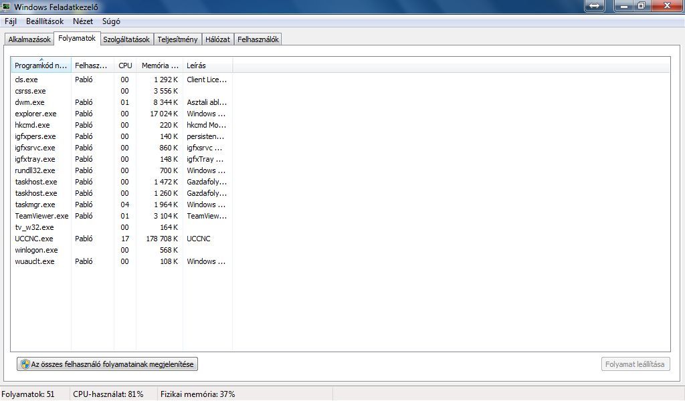Click the Task Manager title bar icon

click(7, 7)
